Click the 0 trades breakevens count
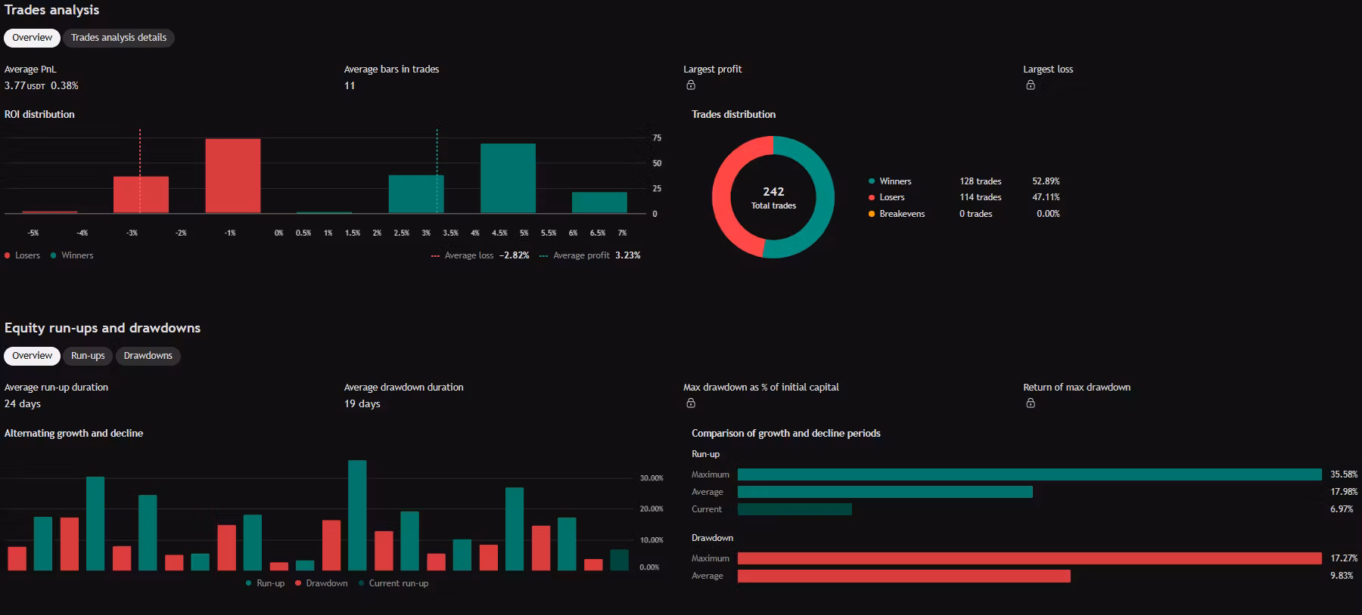 coord(976,214)
